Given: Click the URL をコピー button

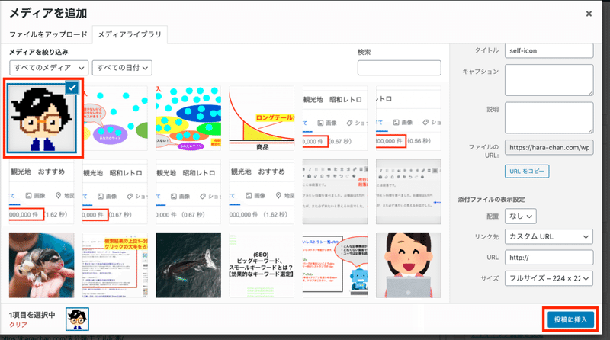Looking at the screenshot, I should coord(527,172).
